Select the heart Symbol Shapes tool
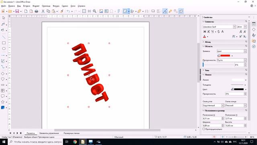The image size is (257, 145). (3, 79)
